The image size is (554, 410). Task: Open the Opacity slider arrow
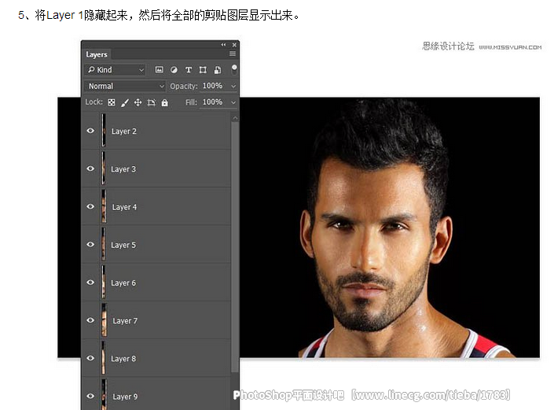pyautogui.click(x=233, y=86)
